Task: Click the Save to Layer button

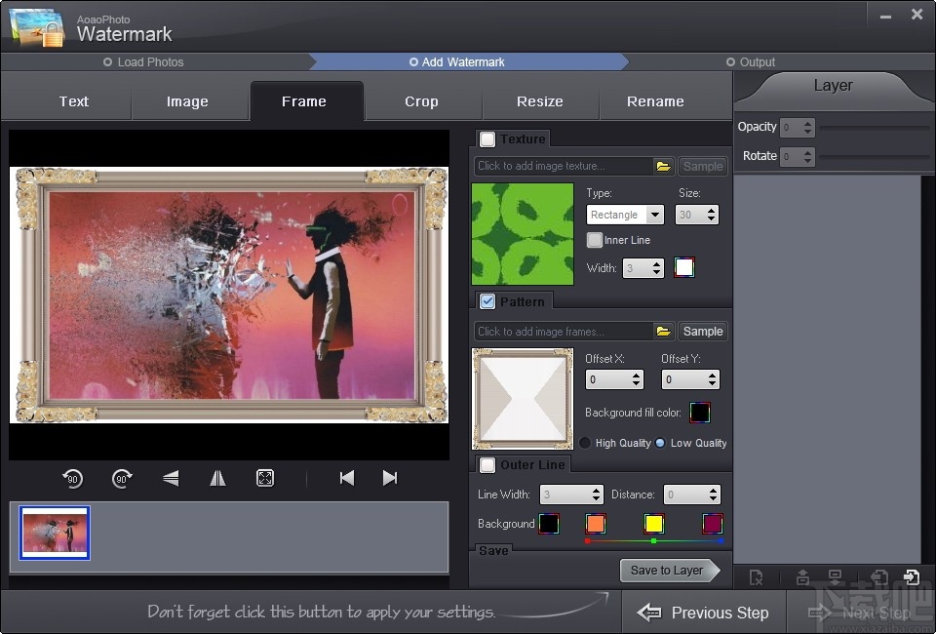Action: point(668,571)
